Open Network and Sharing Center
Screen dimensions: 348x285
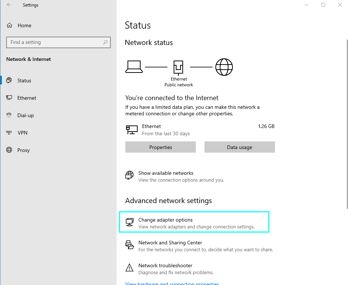click(199, 246)
